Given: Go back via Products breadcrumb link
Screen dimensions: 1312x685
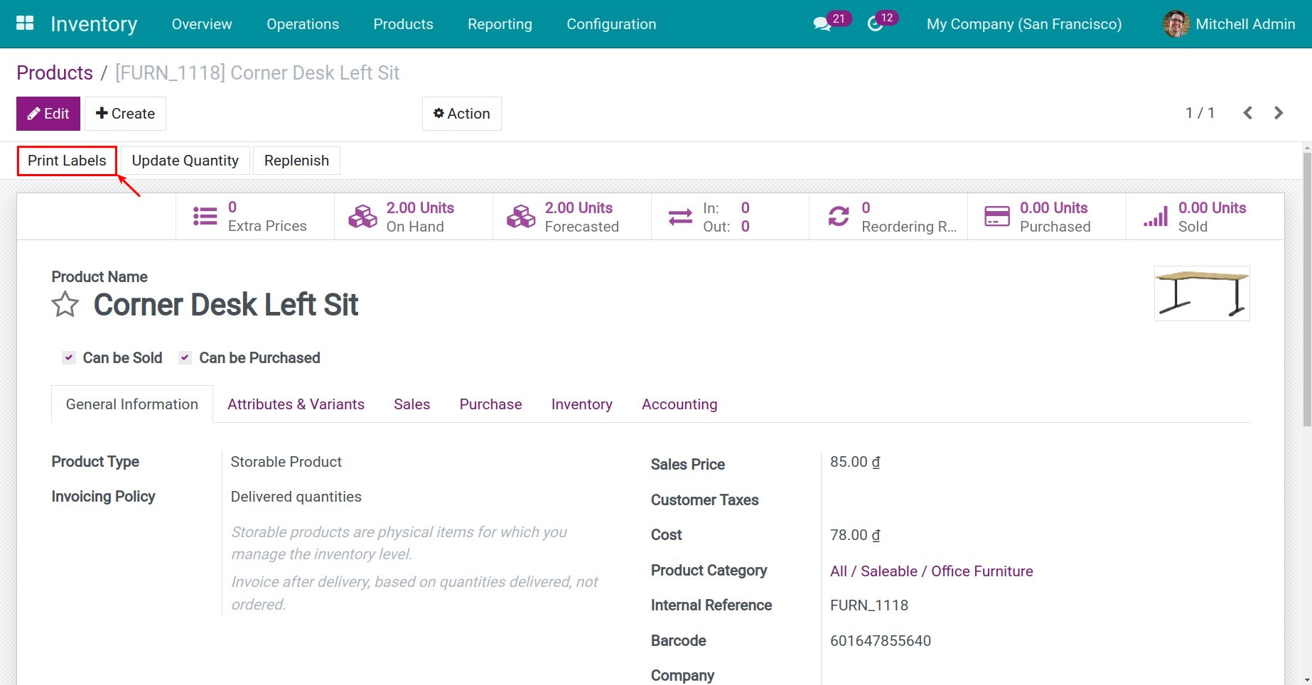Looking at the screenshot, I should click(55, 72).
